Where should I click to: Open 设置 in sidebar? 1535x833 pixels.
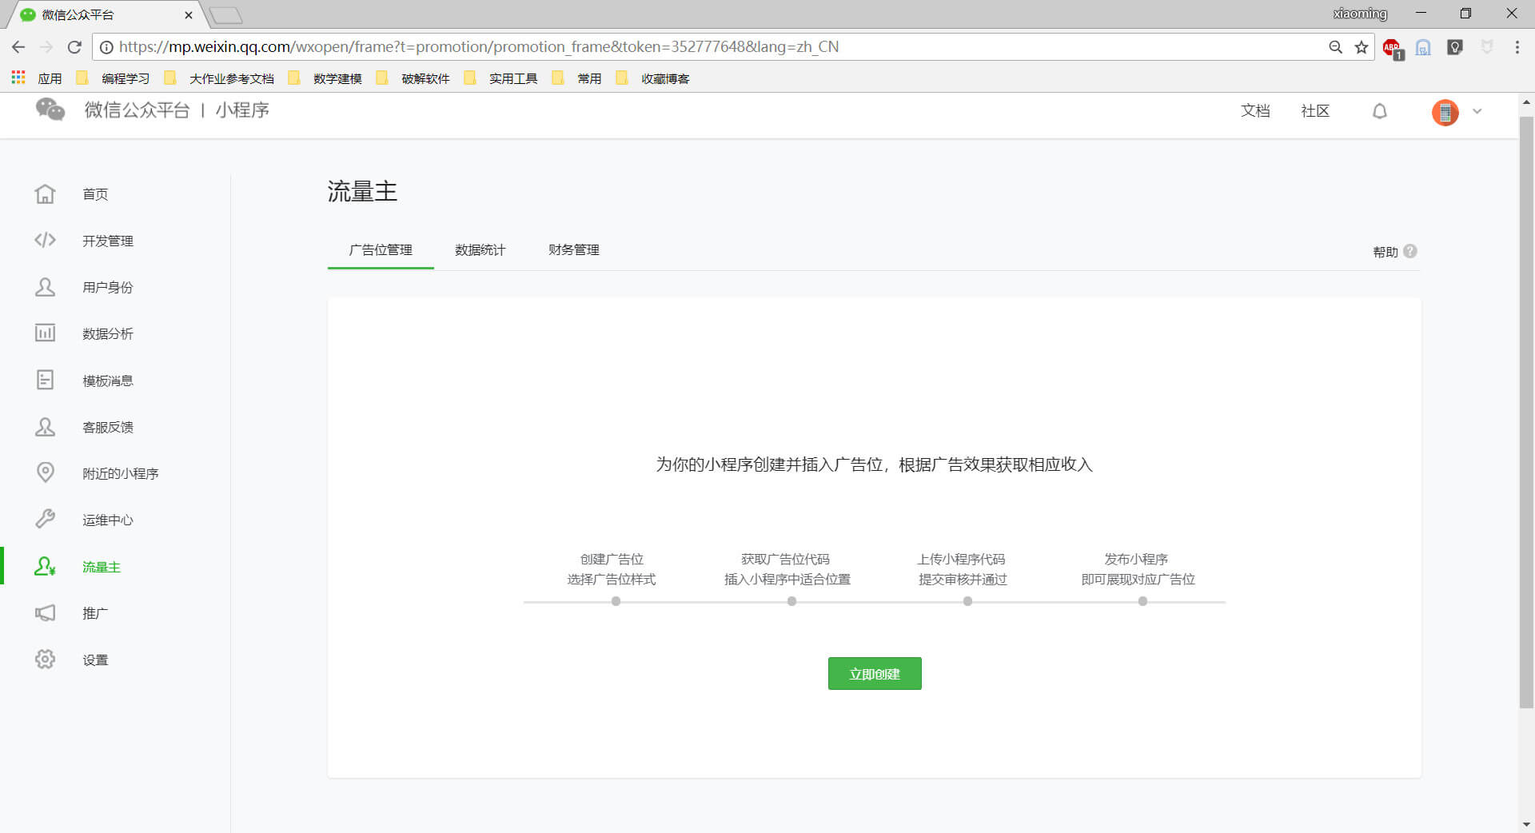coord(95,660)
